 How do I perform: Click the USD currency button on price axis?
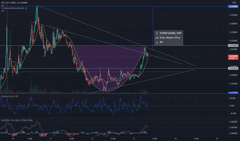[x=234, y=3]
